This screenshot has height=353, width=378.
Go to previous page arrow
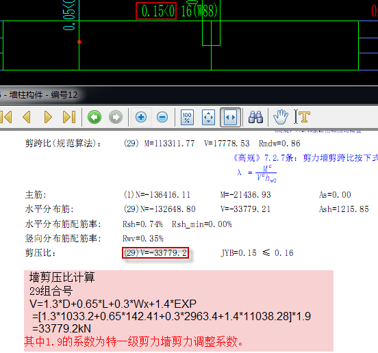click(27, 117)
